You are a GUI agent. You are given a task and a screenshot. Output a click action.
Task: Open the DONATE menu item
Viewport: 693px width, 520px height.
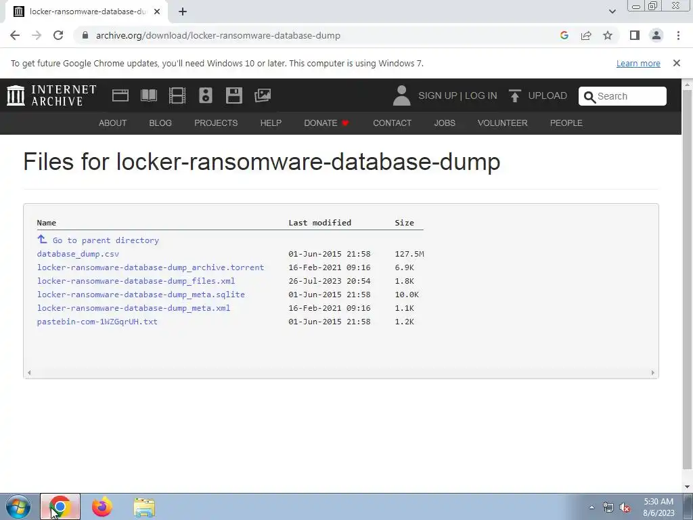tap(326, 123)
